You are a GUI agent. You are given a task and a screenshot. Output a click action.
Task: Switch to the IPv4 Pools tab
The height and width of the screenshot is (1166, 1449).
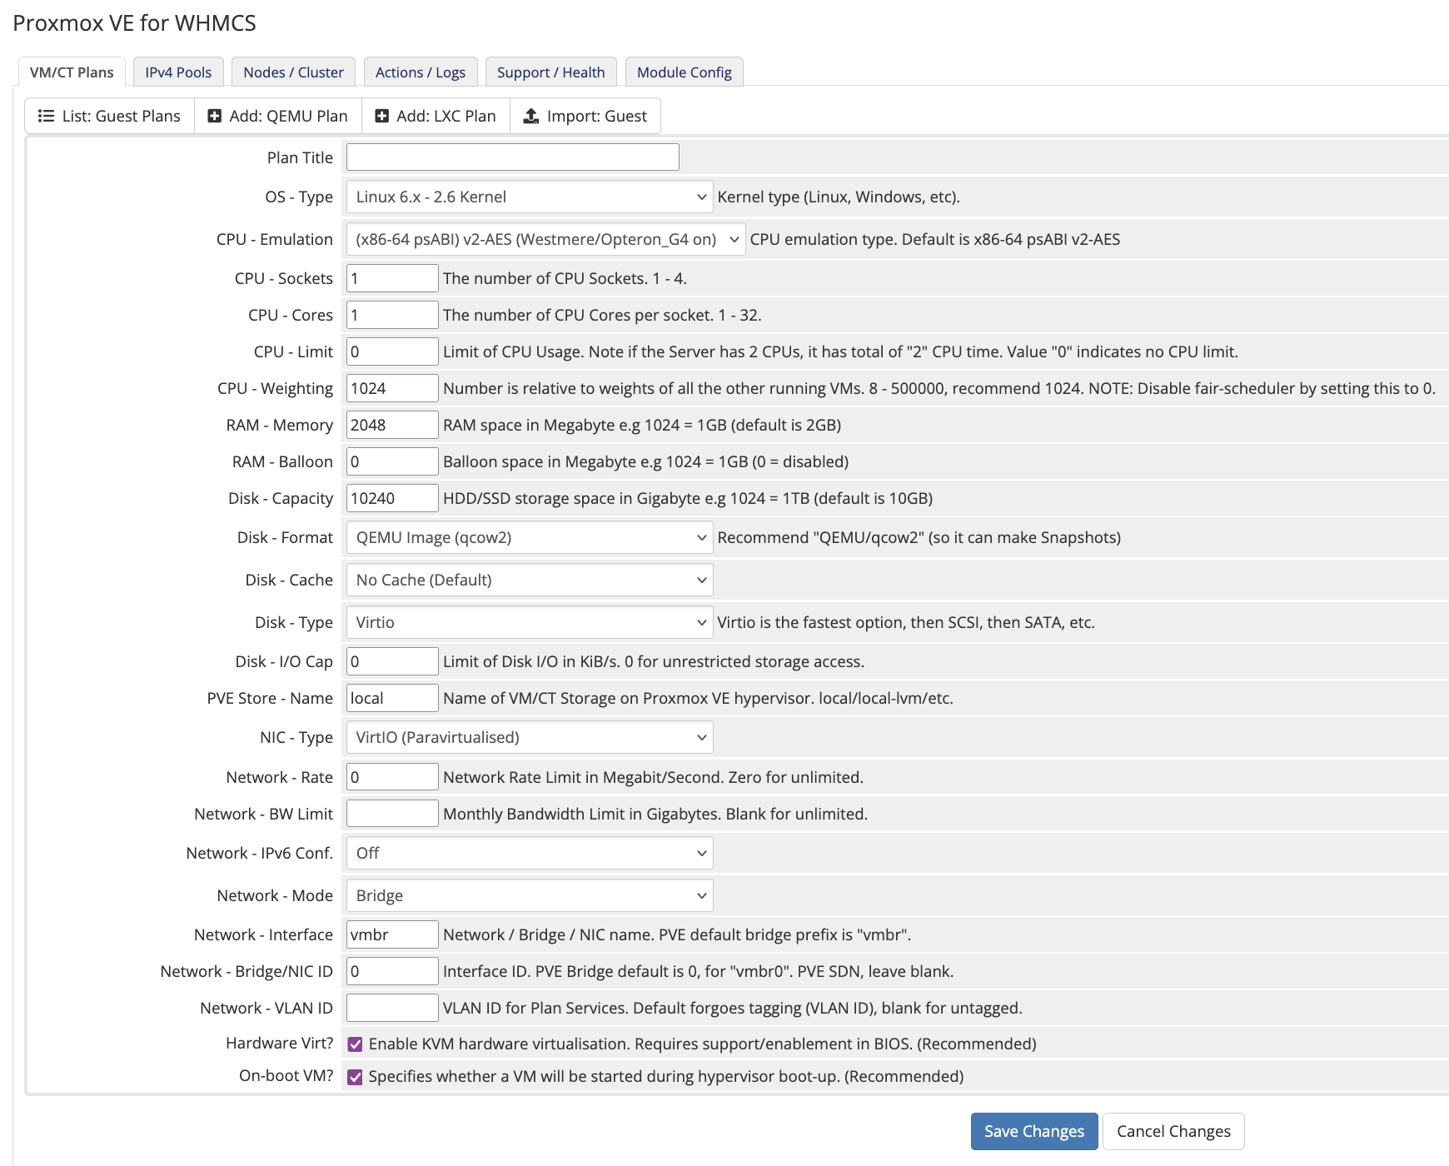click(x=178, y=72)
